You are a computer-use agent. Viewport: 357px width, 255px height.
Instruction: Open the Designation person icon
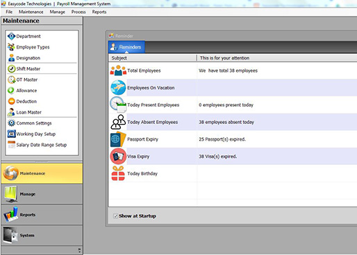pos(11,58)
